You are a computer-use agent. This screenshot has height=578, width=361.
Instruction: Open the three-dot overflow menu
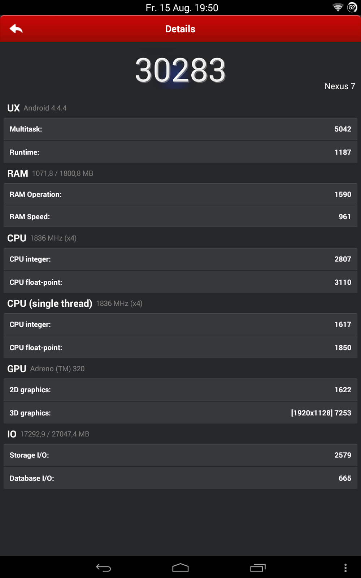click(345, 568)
